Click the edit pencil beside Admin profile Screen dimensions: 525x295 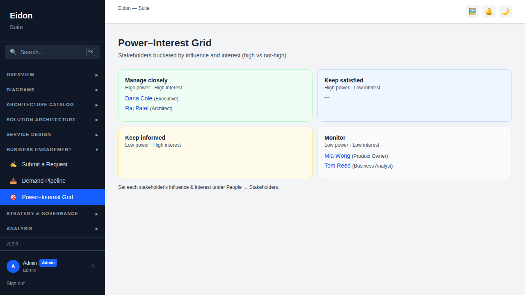click(93, 266)
